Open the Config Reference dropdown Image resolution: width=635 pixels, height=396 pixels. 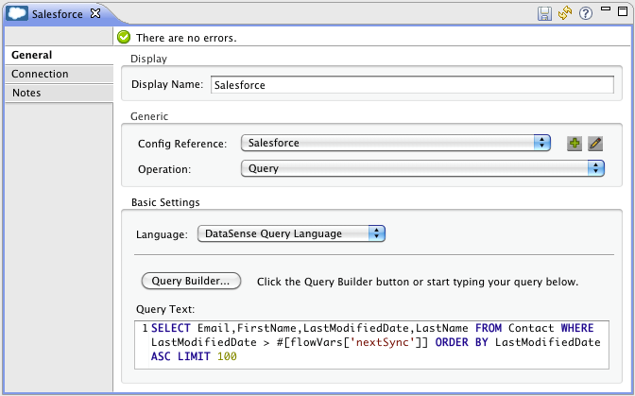[395, 143]
